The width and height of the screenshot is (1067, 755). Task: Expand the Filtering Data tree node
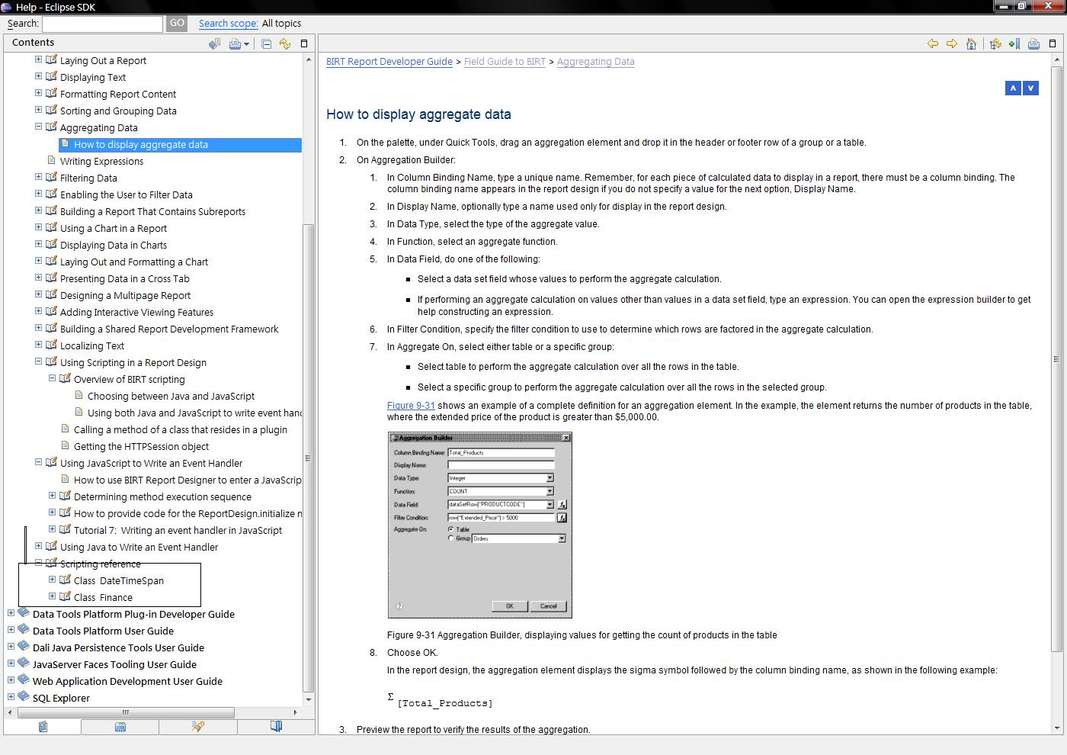point(39,178)
